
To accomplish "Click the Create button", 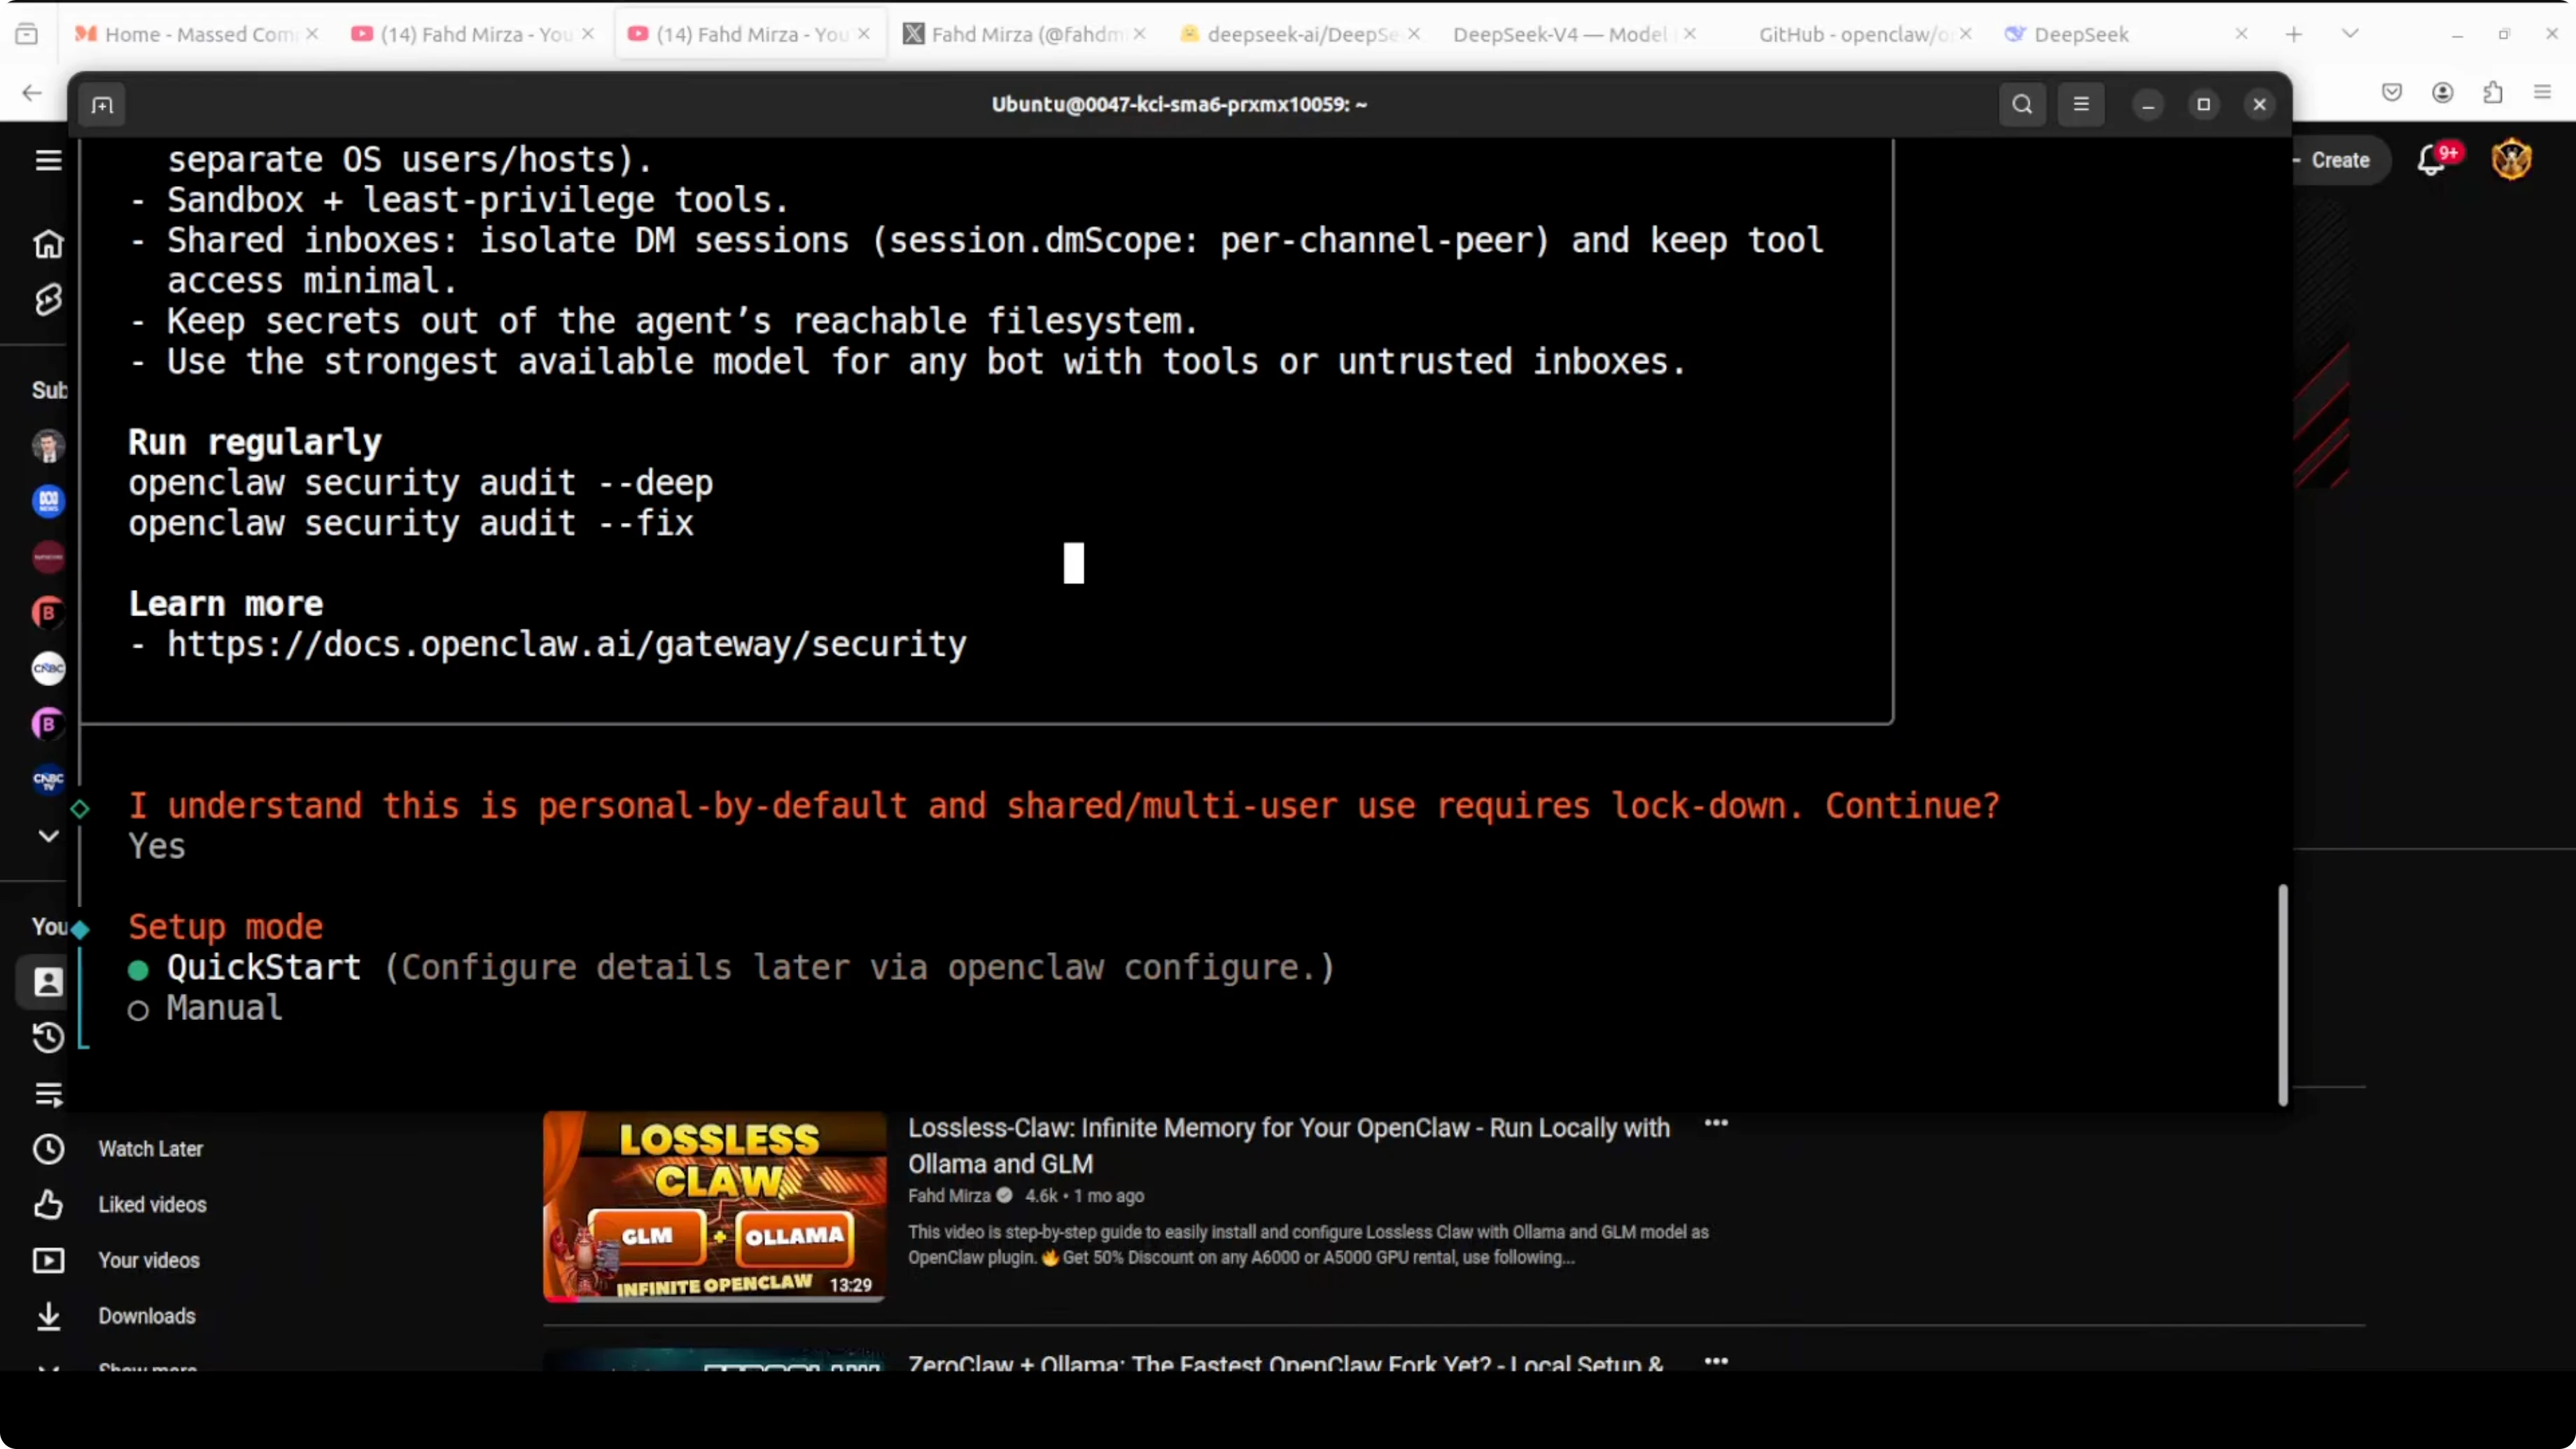I will pos(2339,160).
